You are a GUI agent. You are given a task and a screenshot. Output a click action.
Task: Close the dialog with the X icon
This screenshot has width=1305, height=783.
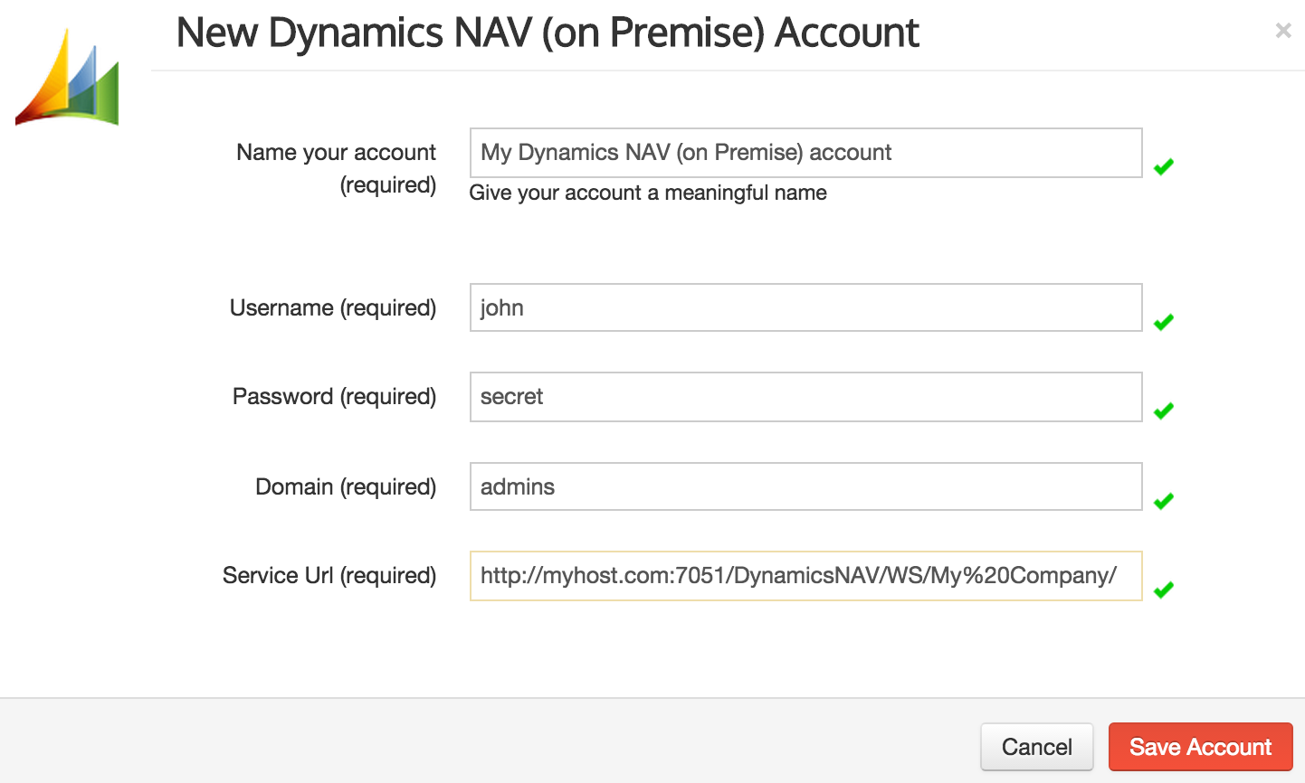[x=1282, y=31]
